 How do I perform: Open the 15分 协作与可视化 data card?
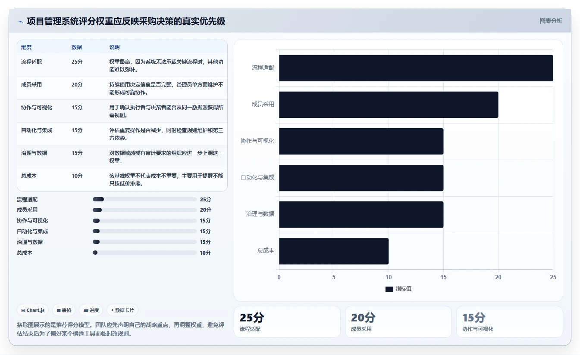pos(509,322)
